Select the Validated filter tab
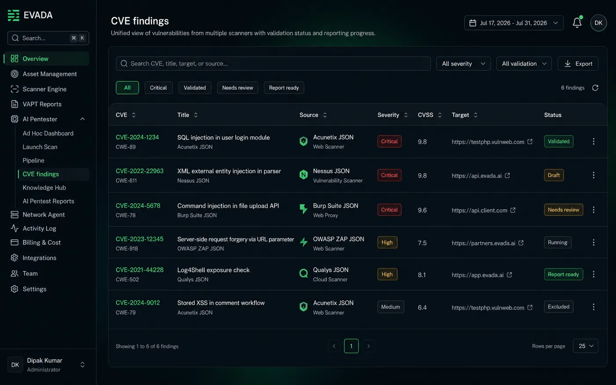 pyautogui.click(x=195, y=88)
